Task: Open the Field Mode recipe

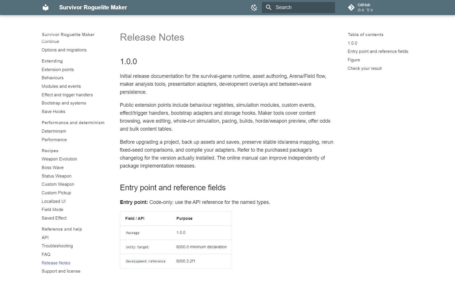Action: (52, 210)
